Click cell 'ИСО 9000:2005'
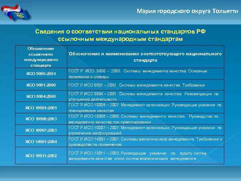 41,74
